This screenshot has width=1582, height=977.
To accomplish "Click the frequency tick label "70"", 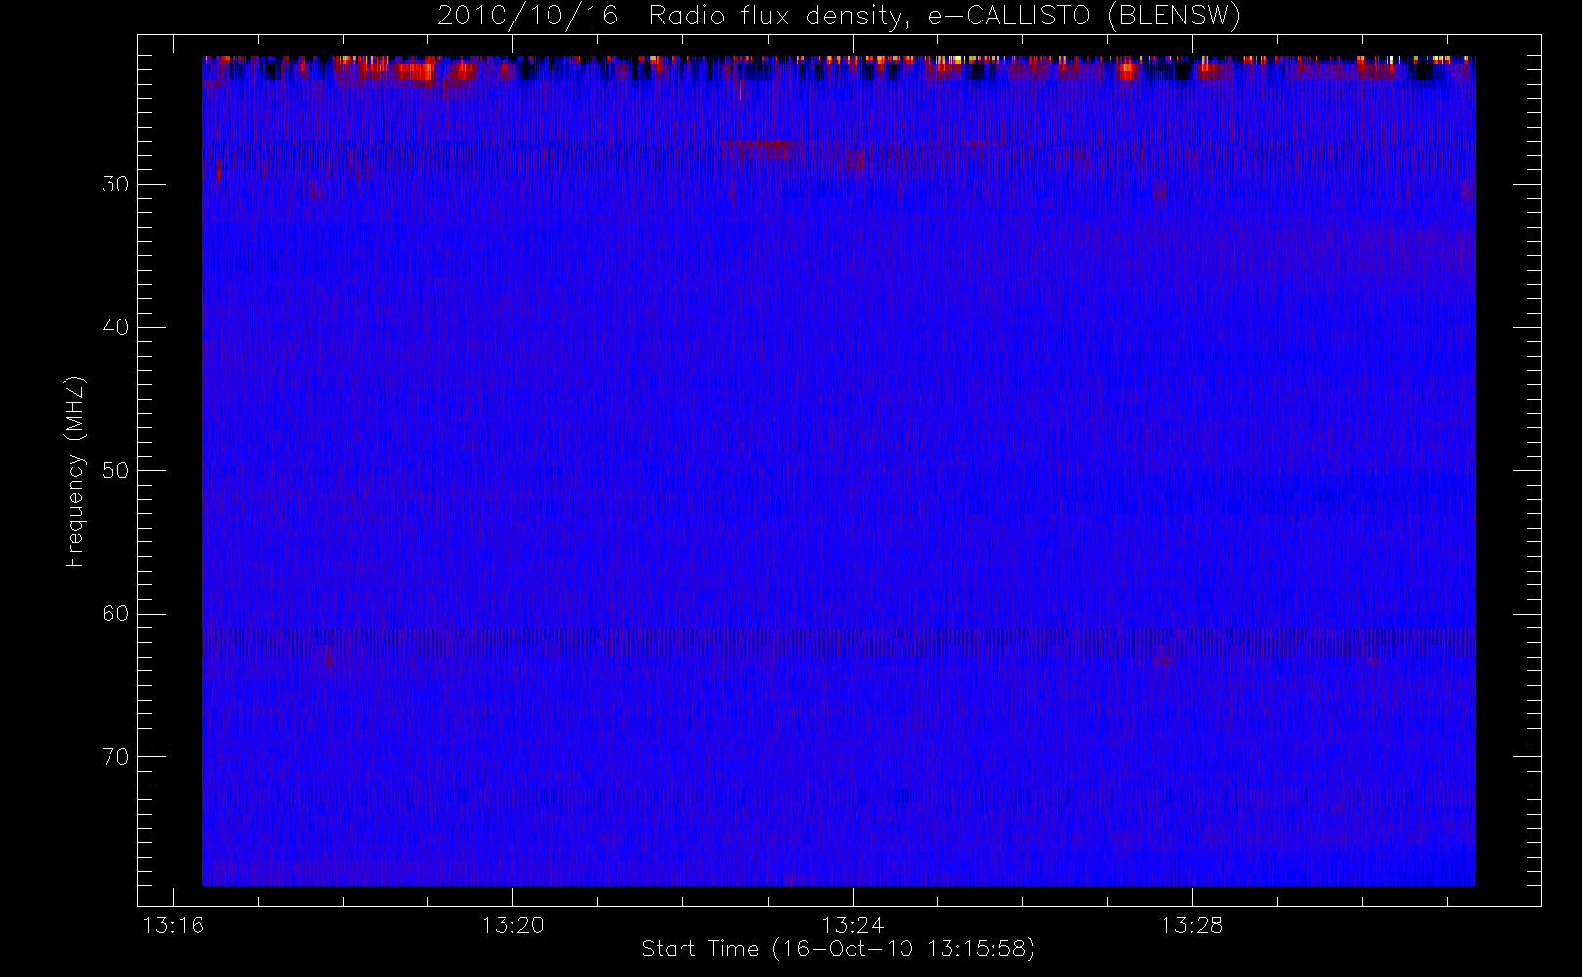I will pos(115,757).
